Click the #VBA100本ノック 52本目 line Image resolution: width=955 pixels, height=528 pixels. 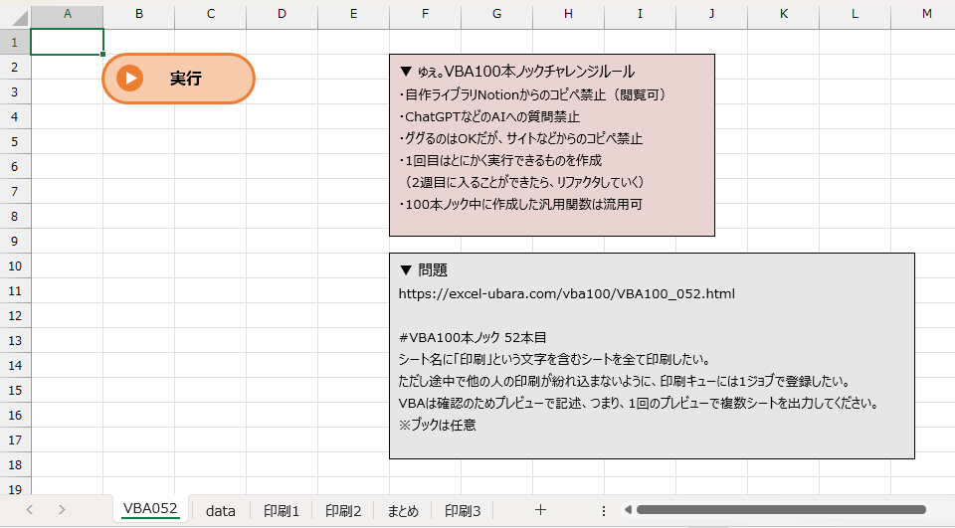pos(473,337)
